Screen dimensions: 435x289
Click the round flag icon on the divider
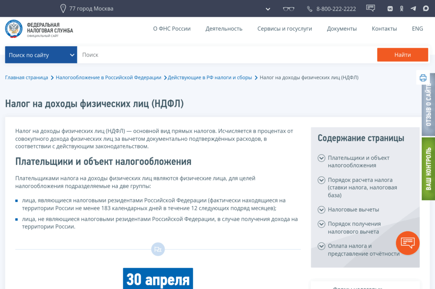(x=158, y=249)
